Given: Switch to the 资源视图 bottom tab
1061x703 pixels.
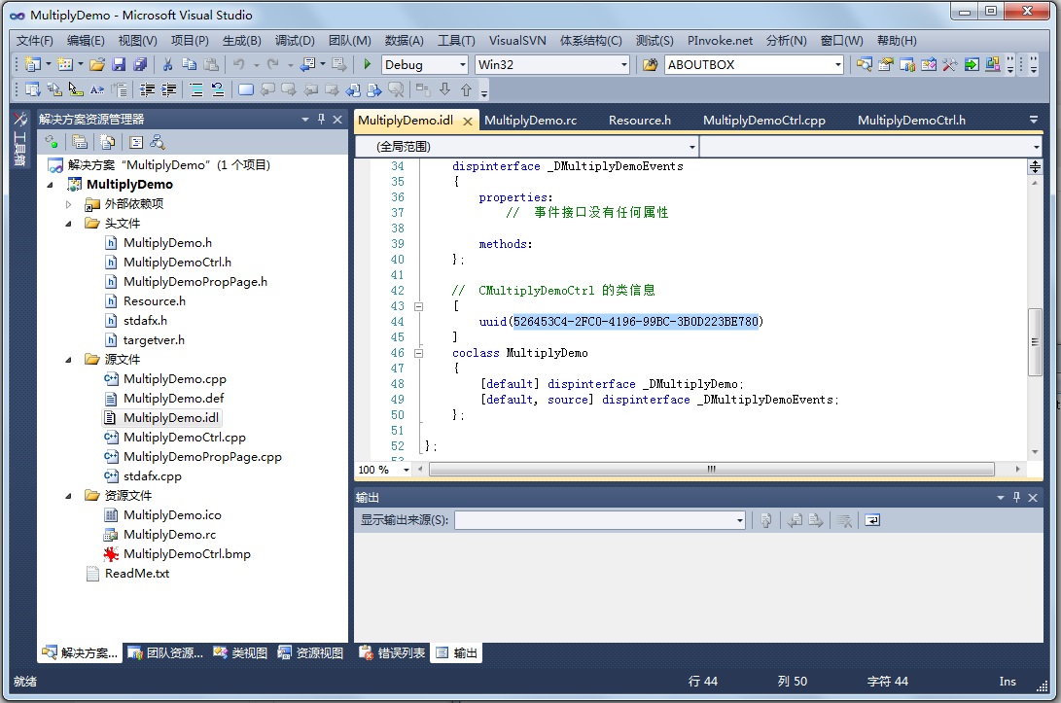Looking at the screenshot, I should coord(311,653).
